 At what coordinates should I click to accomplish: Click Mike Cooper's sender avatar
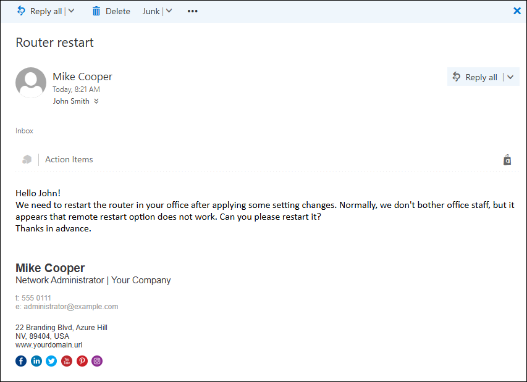31,83
